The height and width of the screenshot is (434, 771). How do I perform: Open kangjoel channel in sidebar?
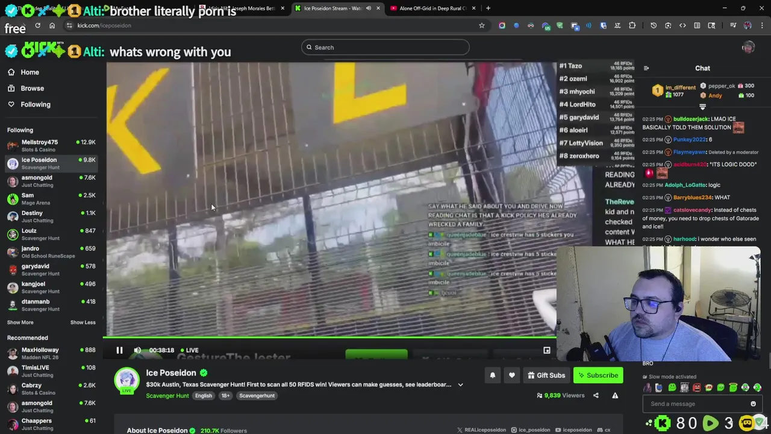coord(51,287)
